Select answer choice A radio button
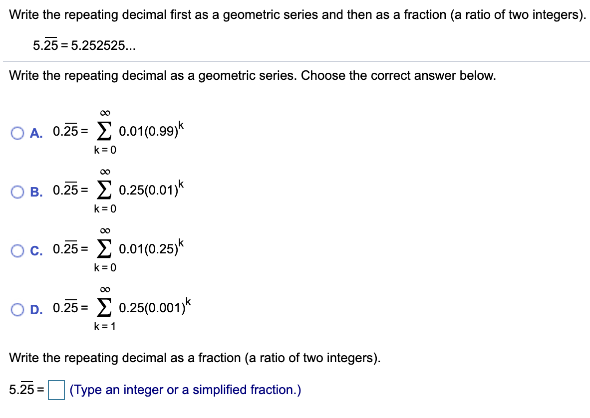The image size is (590, 418). (x=18, y=132)
